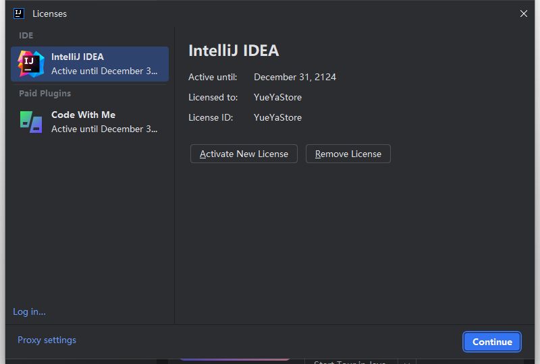Open the Log in… link
Screen dimensions: 540x364
pos(29,311)
